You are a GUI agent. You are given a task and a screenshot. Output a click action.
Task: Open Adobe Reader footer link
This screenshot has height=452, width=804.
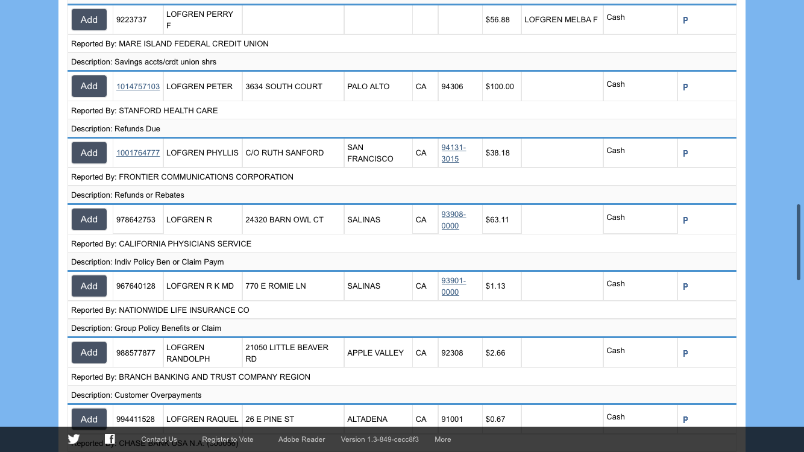click(x=301, y=439)
